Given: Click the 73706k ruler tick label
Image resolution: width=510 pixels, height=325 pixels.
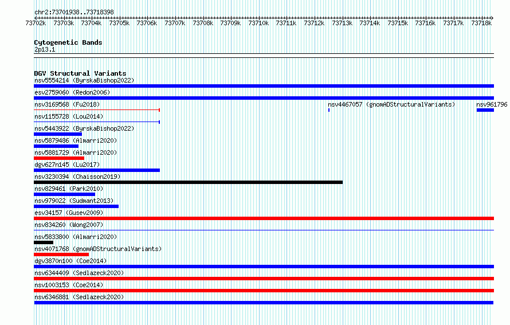Looking at the screenshot, I should coord(147,23).
